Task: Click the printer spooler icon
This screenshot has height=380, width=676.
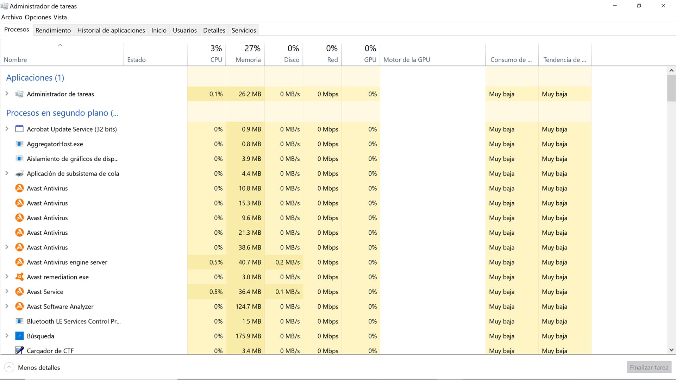Action: click(19, 173)
